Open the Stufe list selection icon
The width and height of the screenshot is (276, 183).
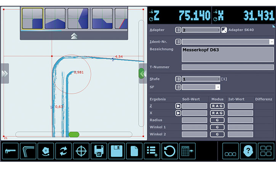pos(178,79)
